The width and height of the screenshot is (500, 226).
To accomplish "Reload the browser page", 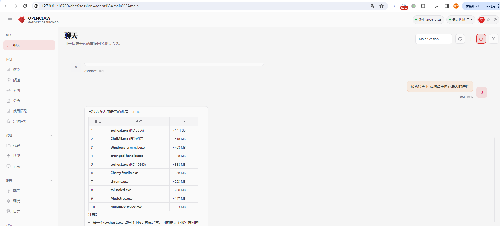I will tap(25, 6).
